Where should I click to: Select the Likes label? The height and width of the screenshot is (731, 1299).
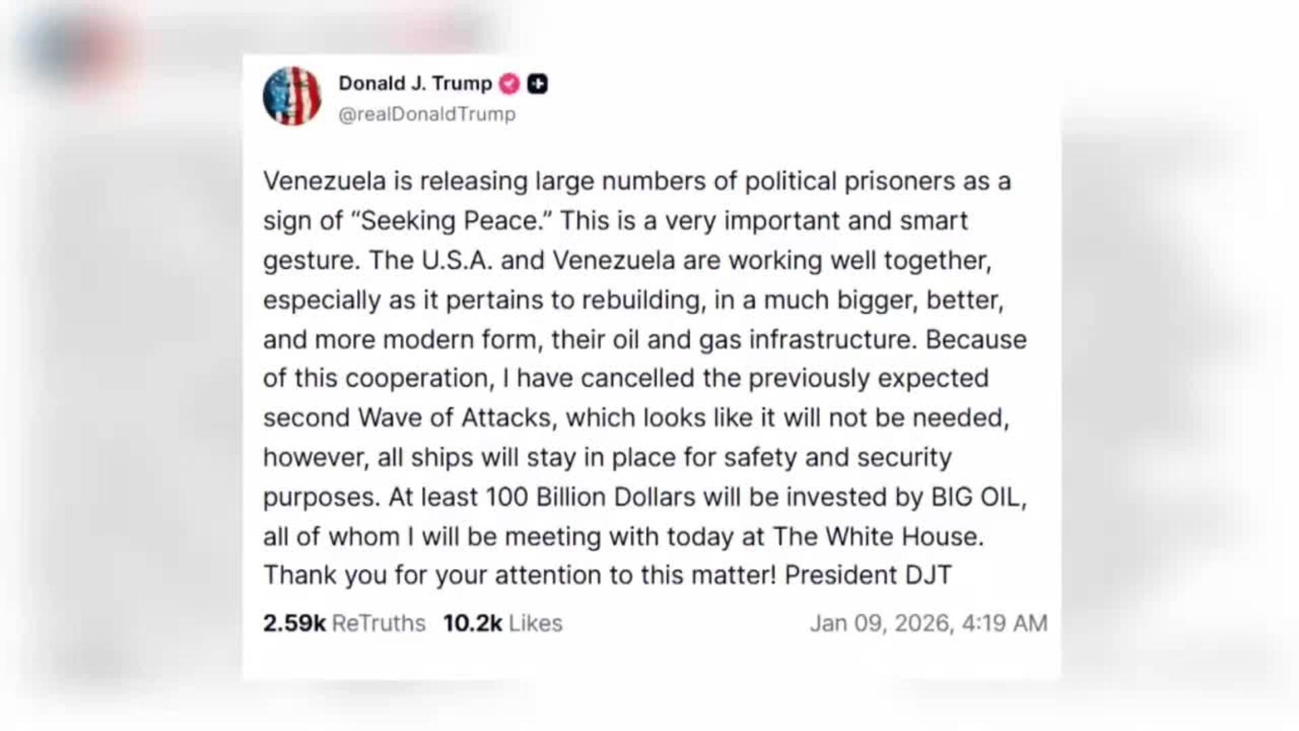tap(536, 623)
